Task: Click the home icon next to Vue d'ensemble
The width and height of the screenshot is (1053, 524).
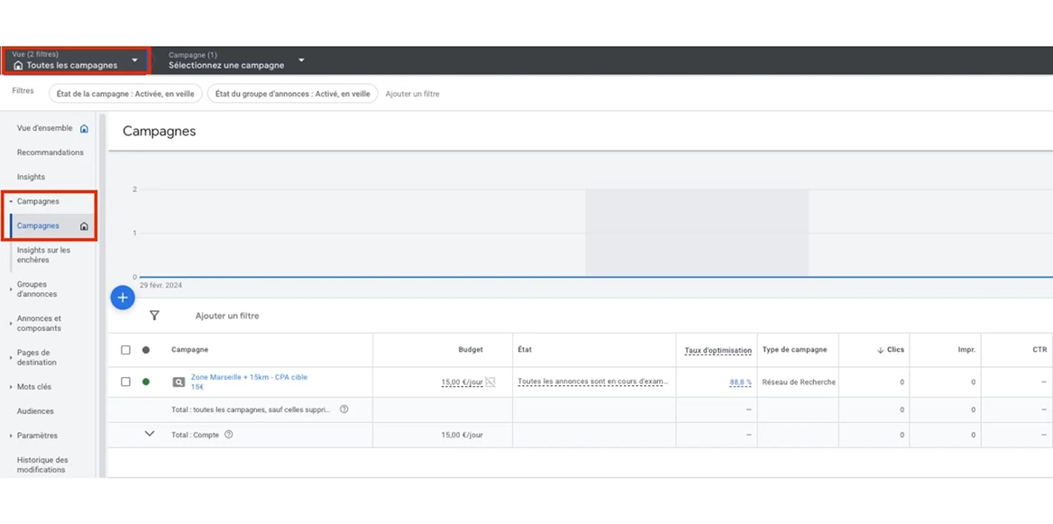Action: coord(84,128)
